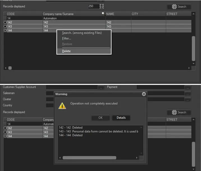The image size is (201, 171).
Task: Click the yellow warning triangle icon
Action: coord(62,106)
